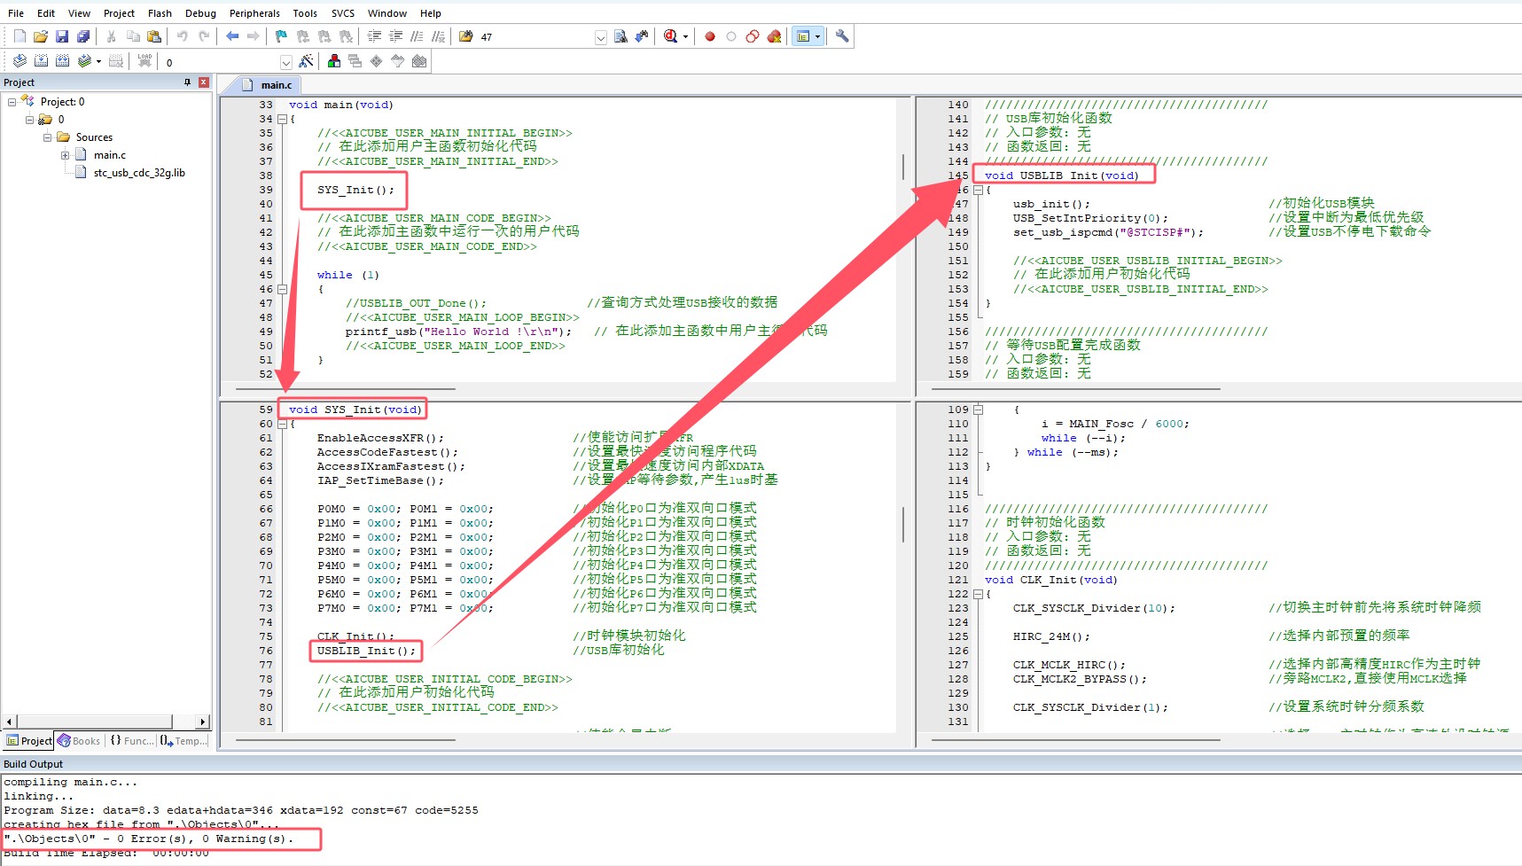1522x866 pixels.
Task: Open the Pack Installer icon
Action: pos(419,61)
